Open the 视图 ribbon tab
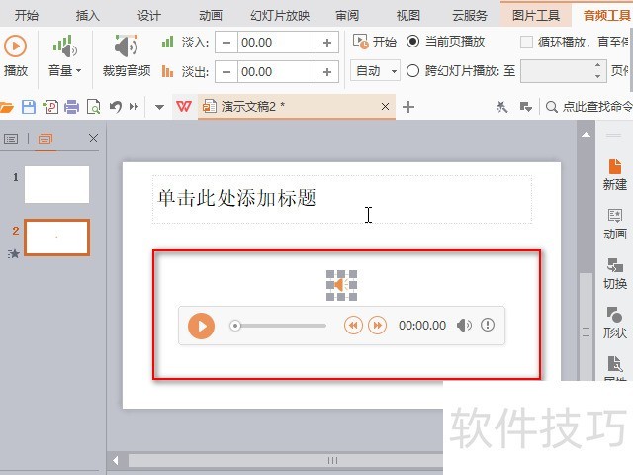 point(408,16)
